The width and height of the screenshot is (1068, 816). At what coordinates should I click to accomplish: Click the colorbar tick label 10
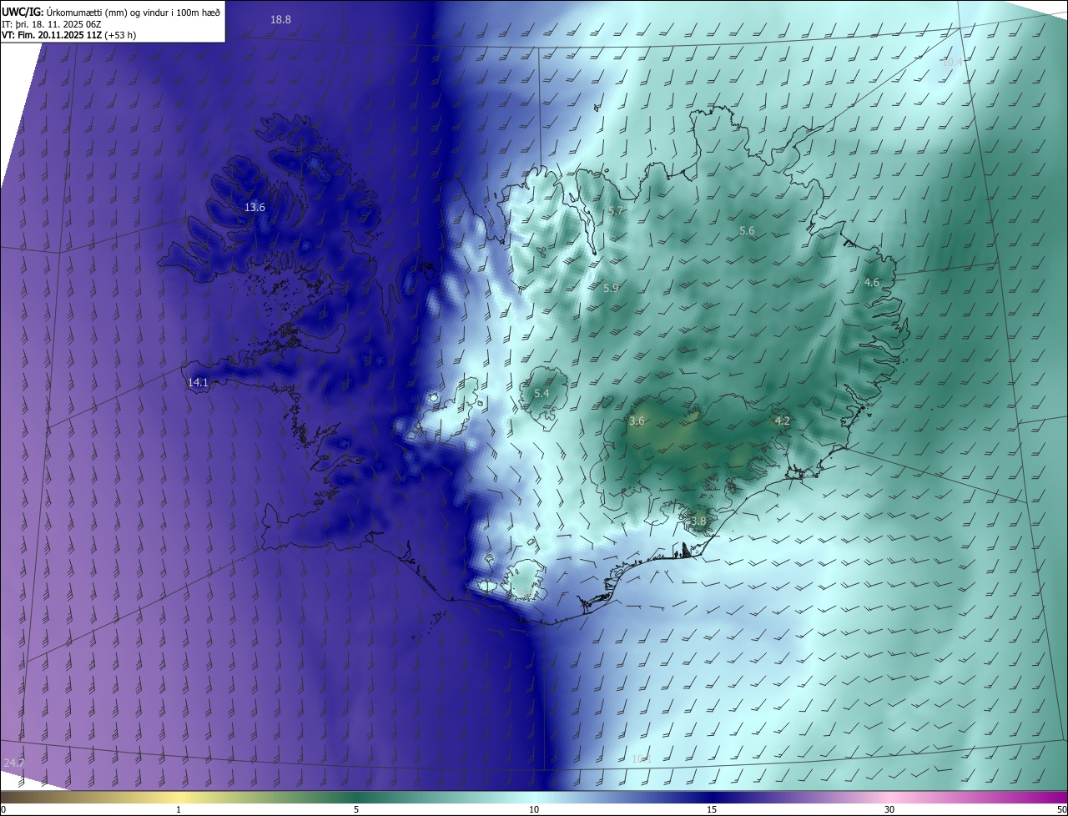tap(534, 809)
